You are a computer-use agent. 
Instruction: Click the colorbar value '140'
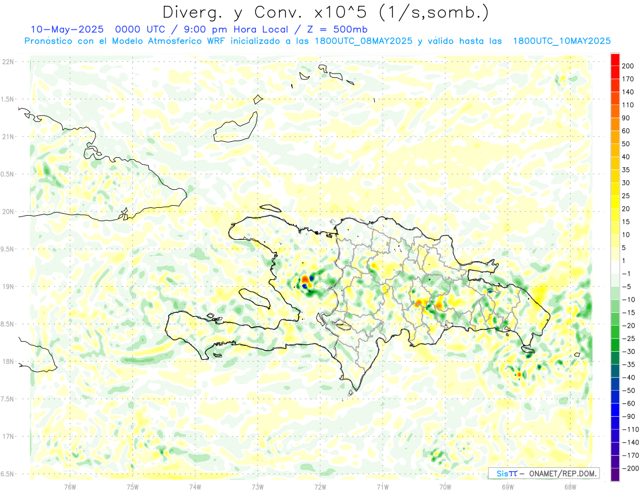[628, 92]
